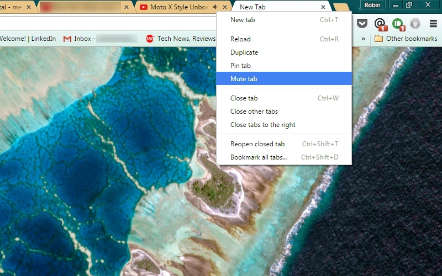The height and width of the screenshot is (276, 442).
Task: Open the Chrome hamburger menu
Action: click(433, 24)
